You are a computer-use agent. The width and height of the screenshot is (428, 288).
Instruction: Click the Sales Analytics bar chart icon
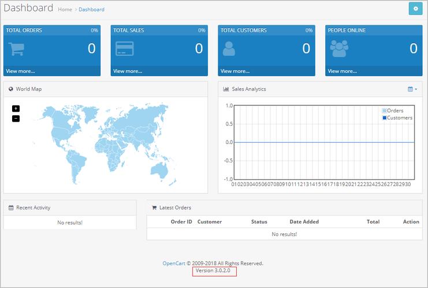(226, 89)
